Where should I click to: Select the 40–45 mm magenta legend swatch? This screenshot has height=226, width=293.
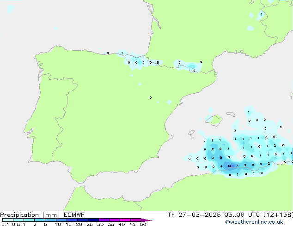pyautogui.click(x=125, y=220)
